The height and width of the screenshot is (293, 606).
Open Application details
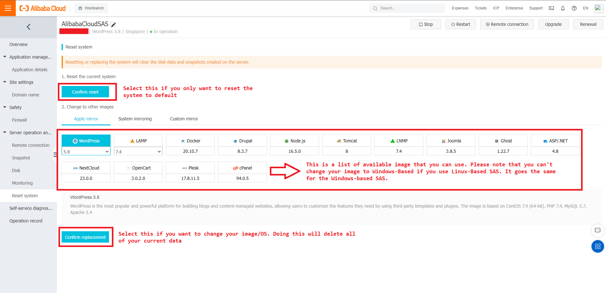point(28,70)
